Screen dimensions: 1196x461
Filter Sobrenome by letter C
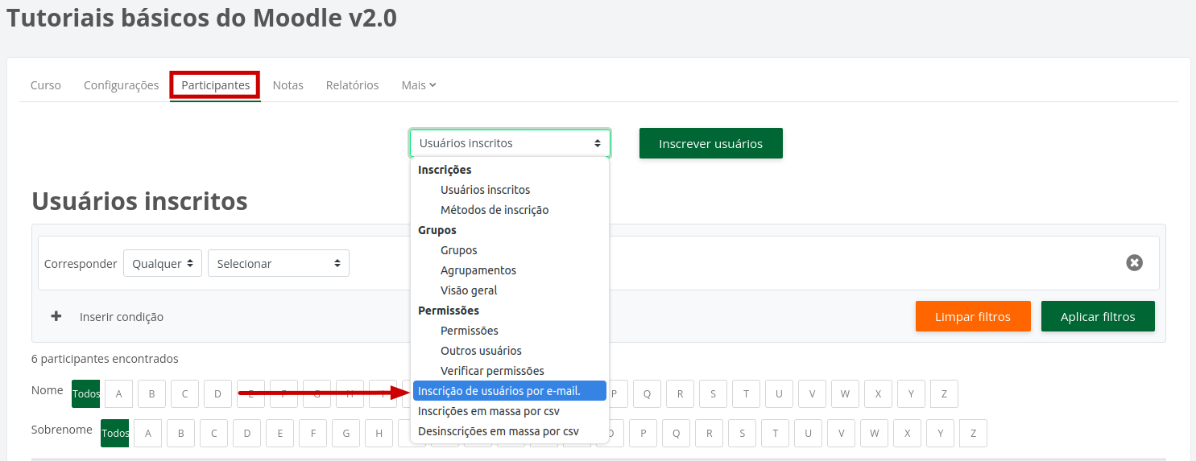pyautogui.click(x=214, y=433)
